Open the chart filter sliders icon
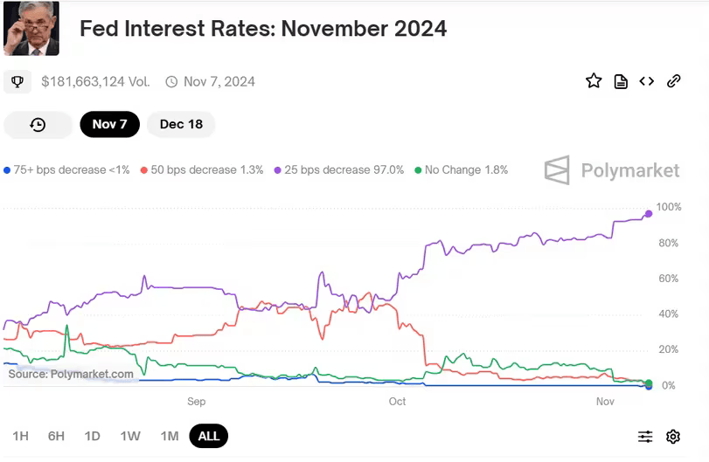Viewport: 709px width, 462px height. pyautogui.click(x=645, y=437)
